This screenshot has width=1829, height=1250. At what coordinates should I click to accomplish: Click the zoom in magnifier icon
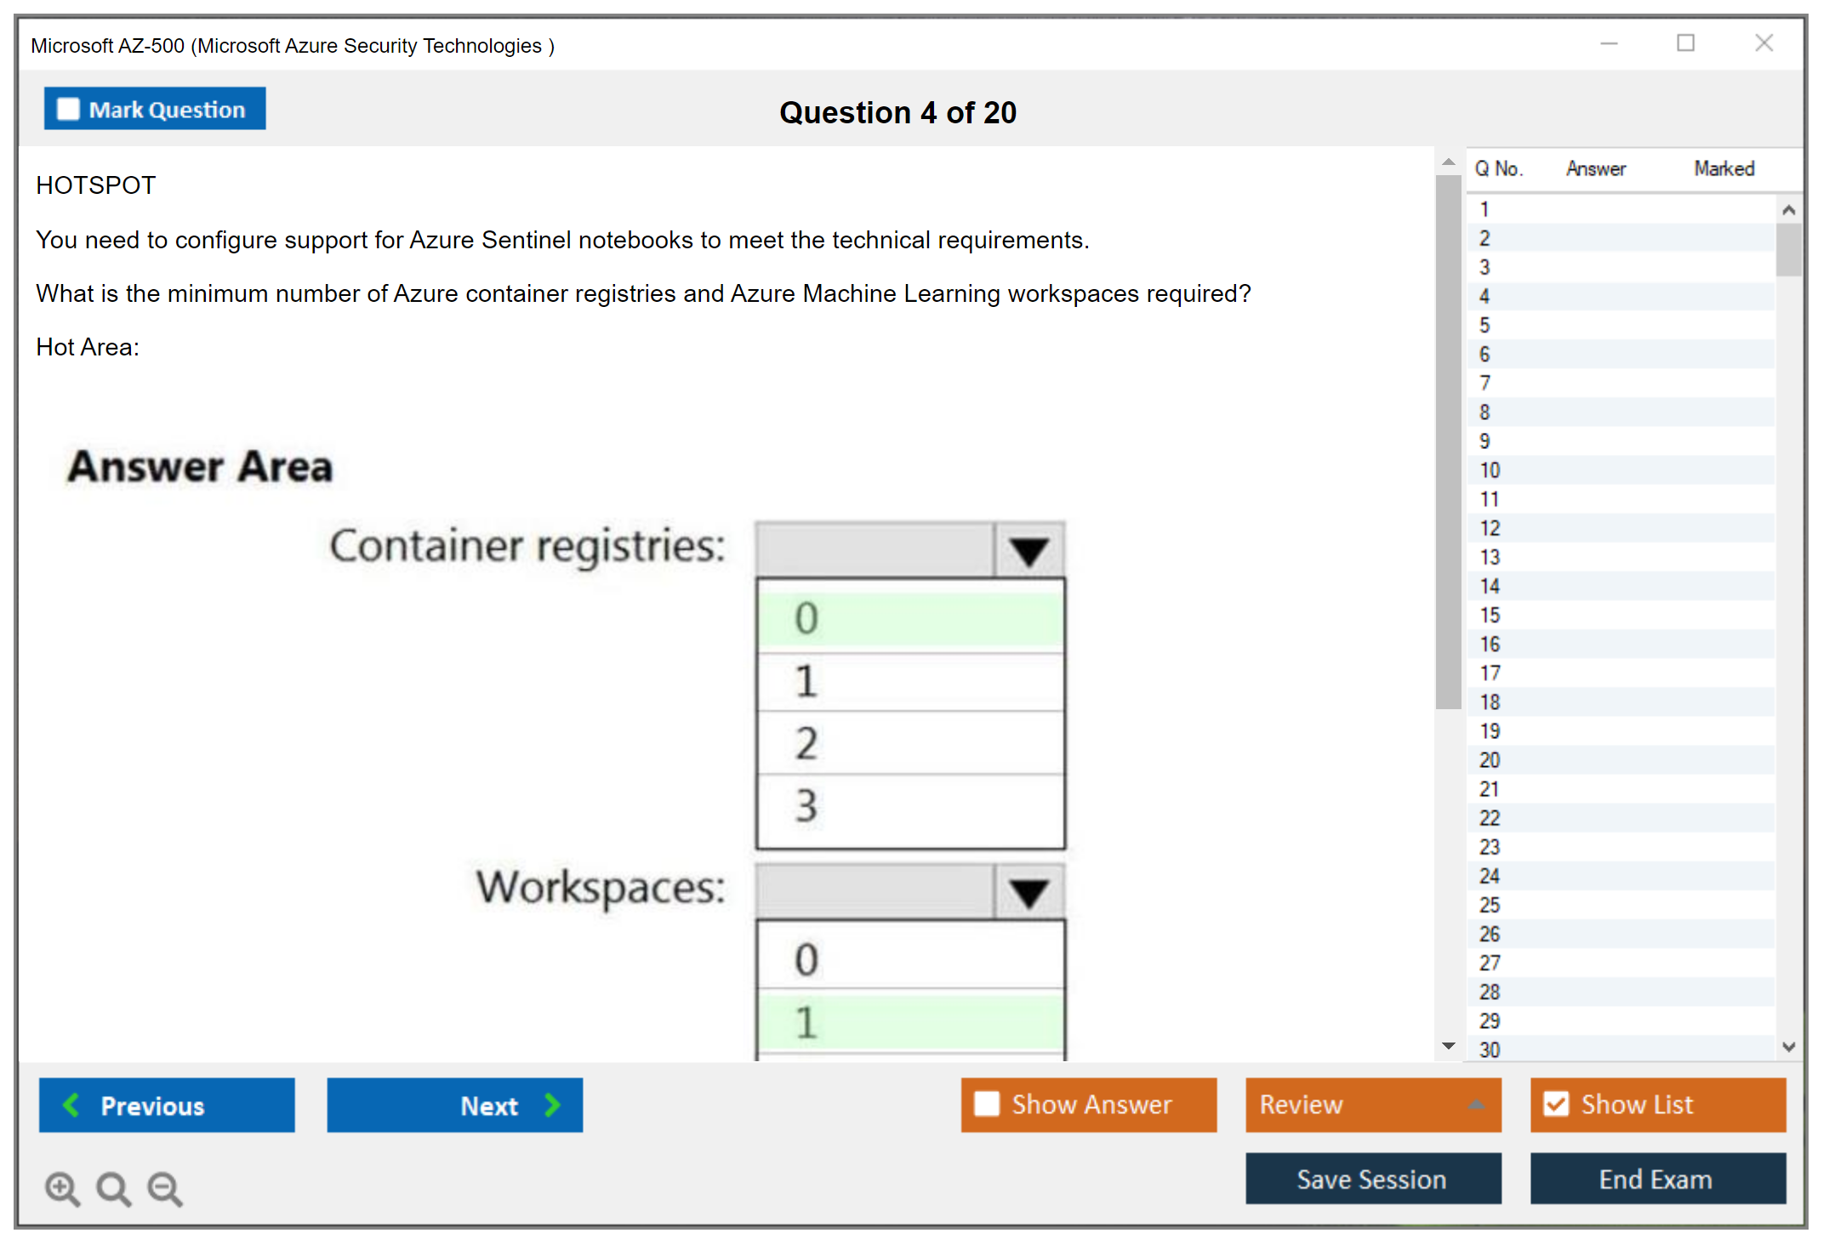pyautogui.click(x=61, y=1188)
